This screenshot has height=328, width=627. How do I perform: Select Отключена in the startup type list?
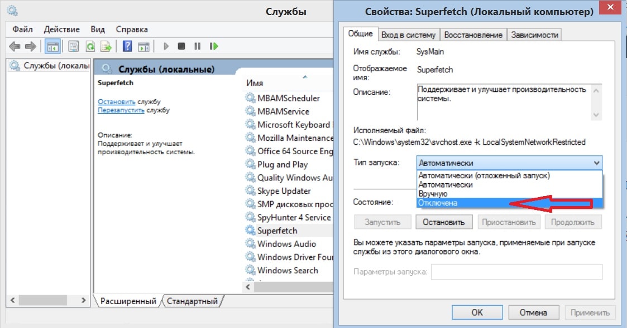pos(438,203)
